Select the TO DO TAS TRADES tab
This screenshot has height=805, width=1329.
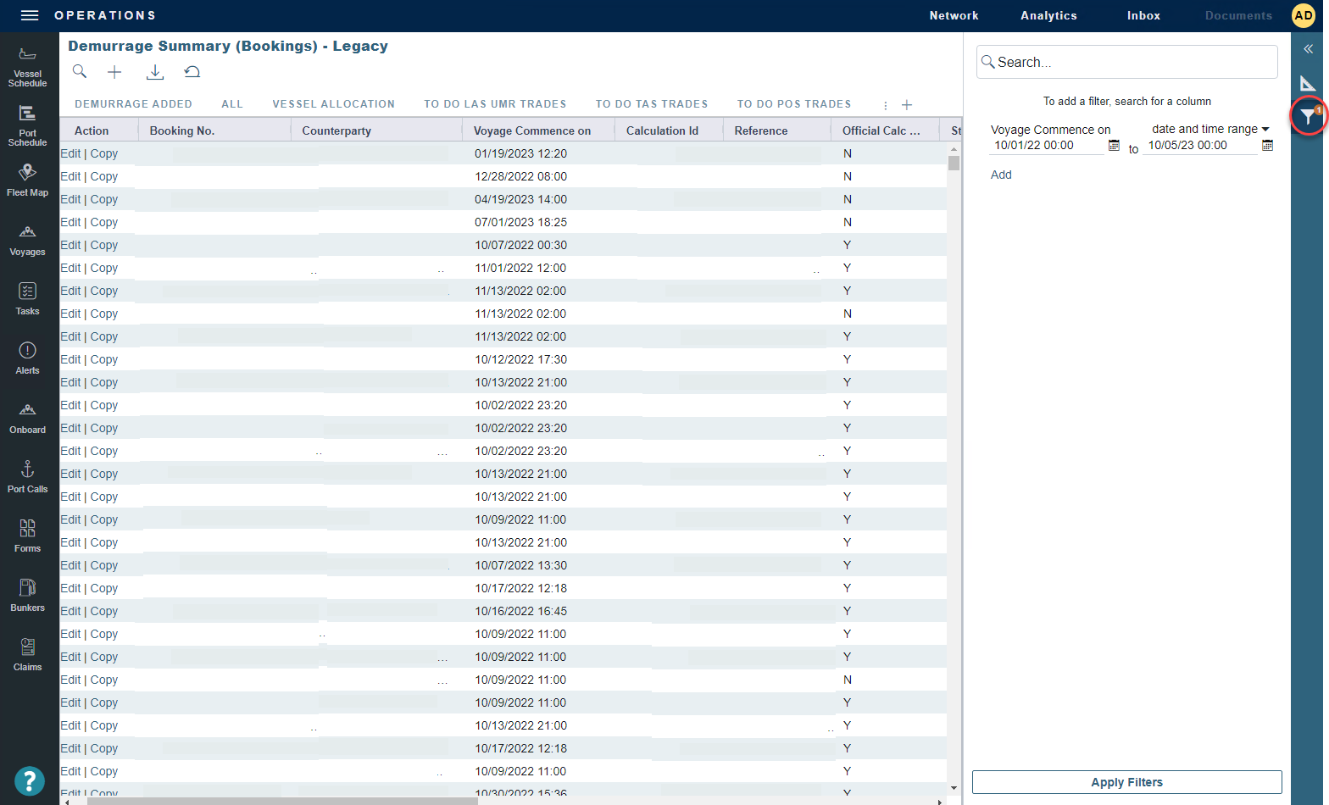pyautogui.click(x=651, y=104)
